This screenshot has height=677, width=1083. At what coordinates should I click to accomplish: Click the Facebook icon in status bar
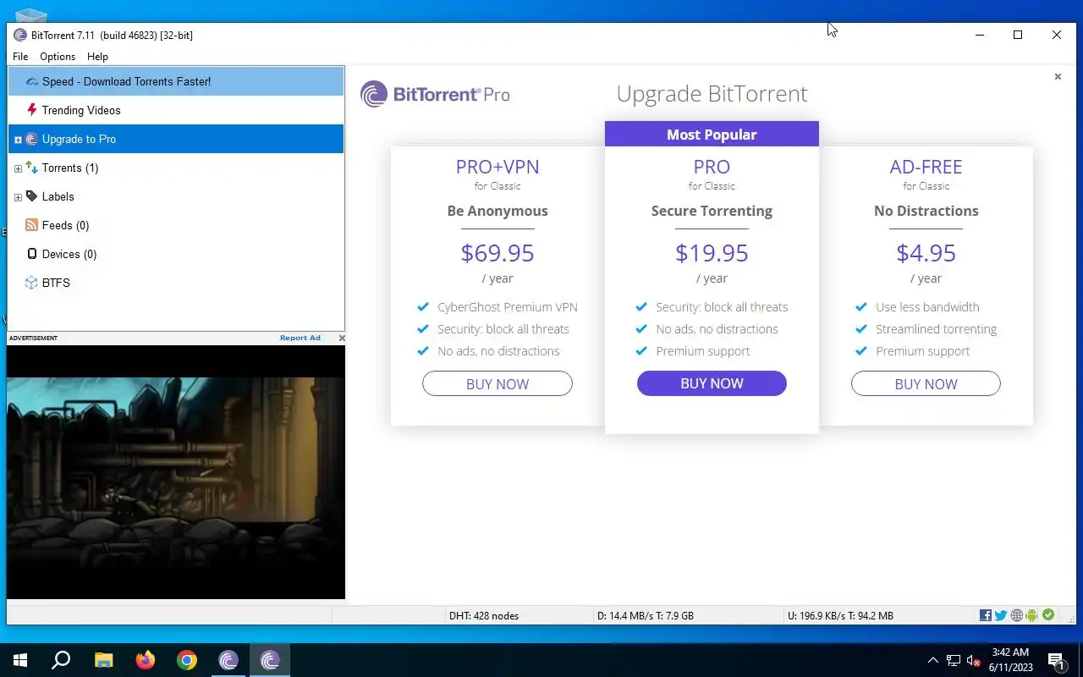pos(986,615)
